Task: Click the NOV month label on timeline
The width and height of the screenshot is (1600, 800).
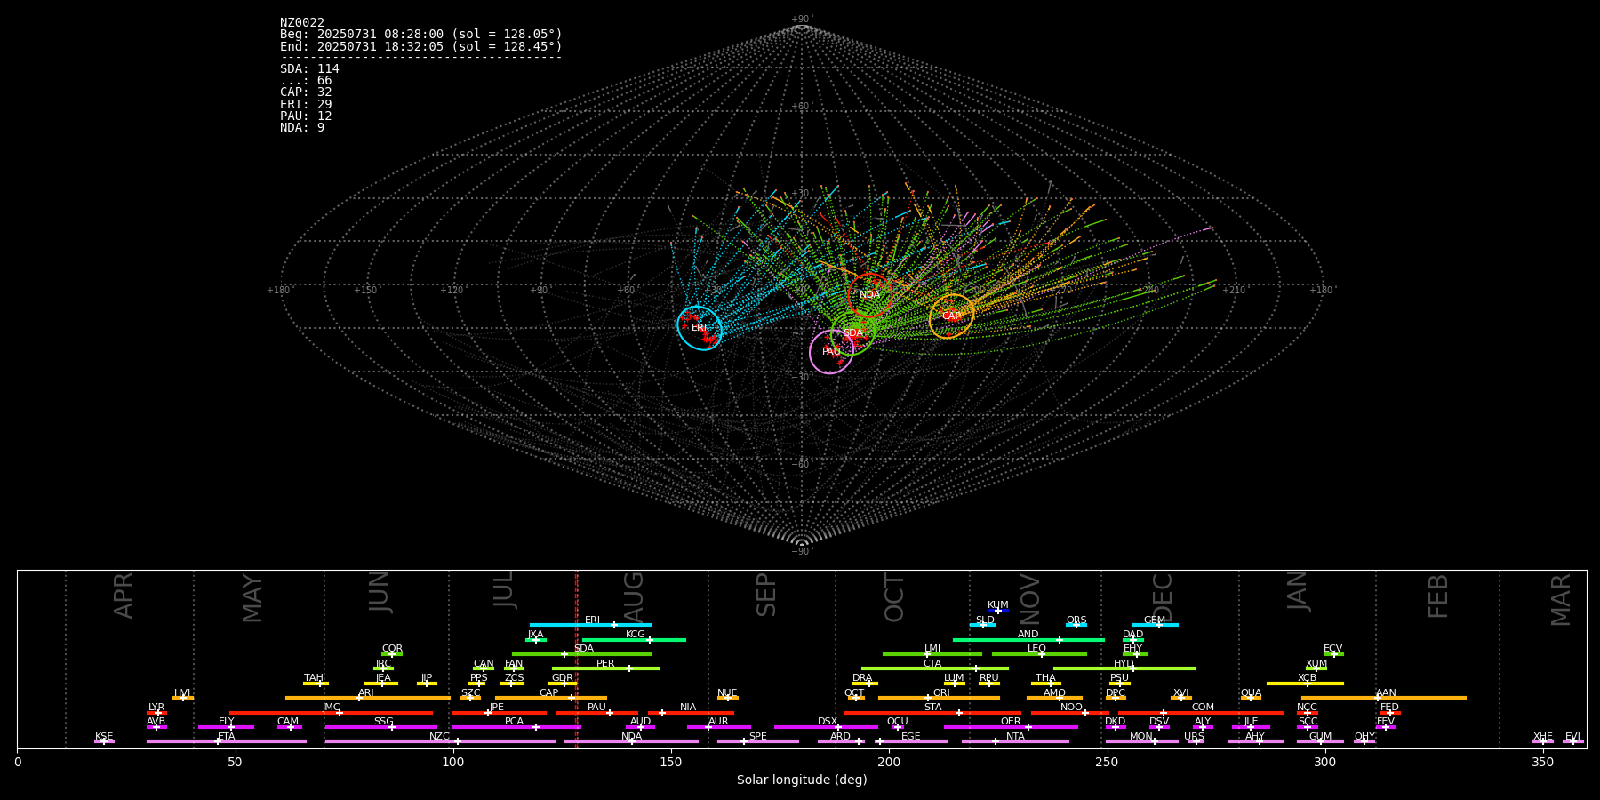Action: 1030,599
